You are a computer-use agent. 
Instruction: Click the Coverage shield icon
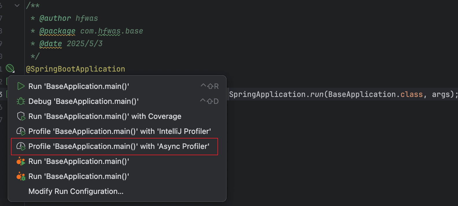click(21, 116)
